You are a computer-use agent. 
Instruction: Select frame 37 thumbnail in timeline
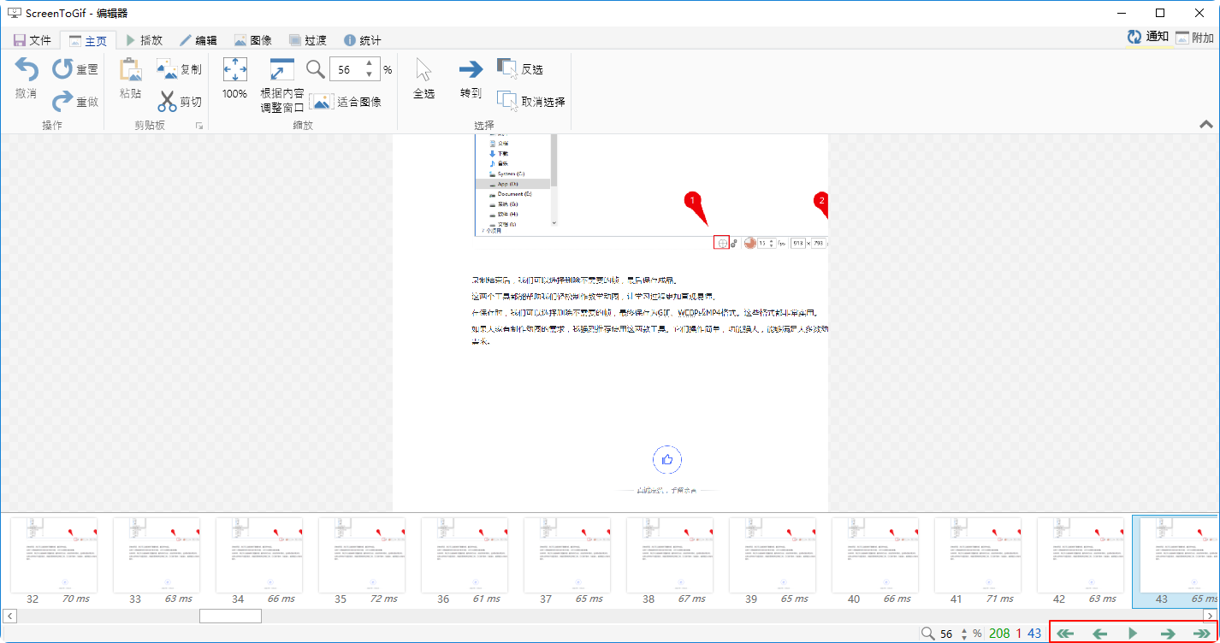566,555
